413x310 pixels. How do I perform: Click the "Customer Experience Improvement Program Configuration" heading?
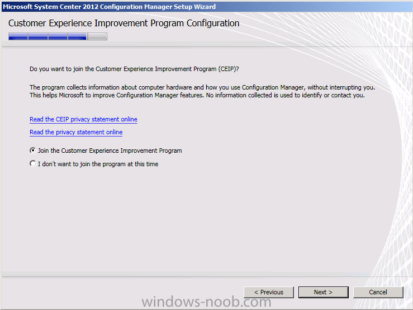pyautogui.click(x=124, y=23)
